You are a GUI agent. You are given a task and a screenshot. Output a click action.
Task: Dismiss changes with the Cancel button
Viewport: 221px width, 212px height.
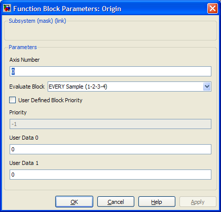click(116, 202)
